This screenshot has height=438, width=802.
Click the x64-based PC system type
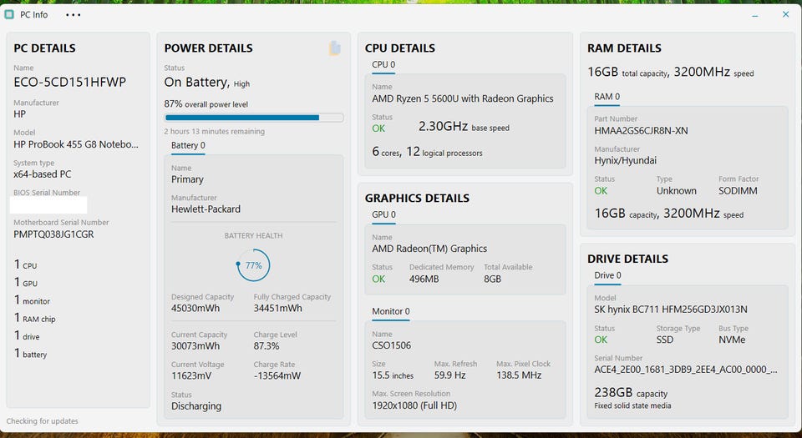43,174
